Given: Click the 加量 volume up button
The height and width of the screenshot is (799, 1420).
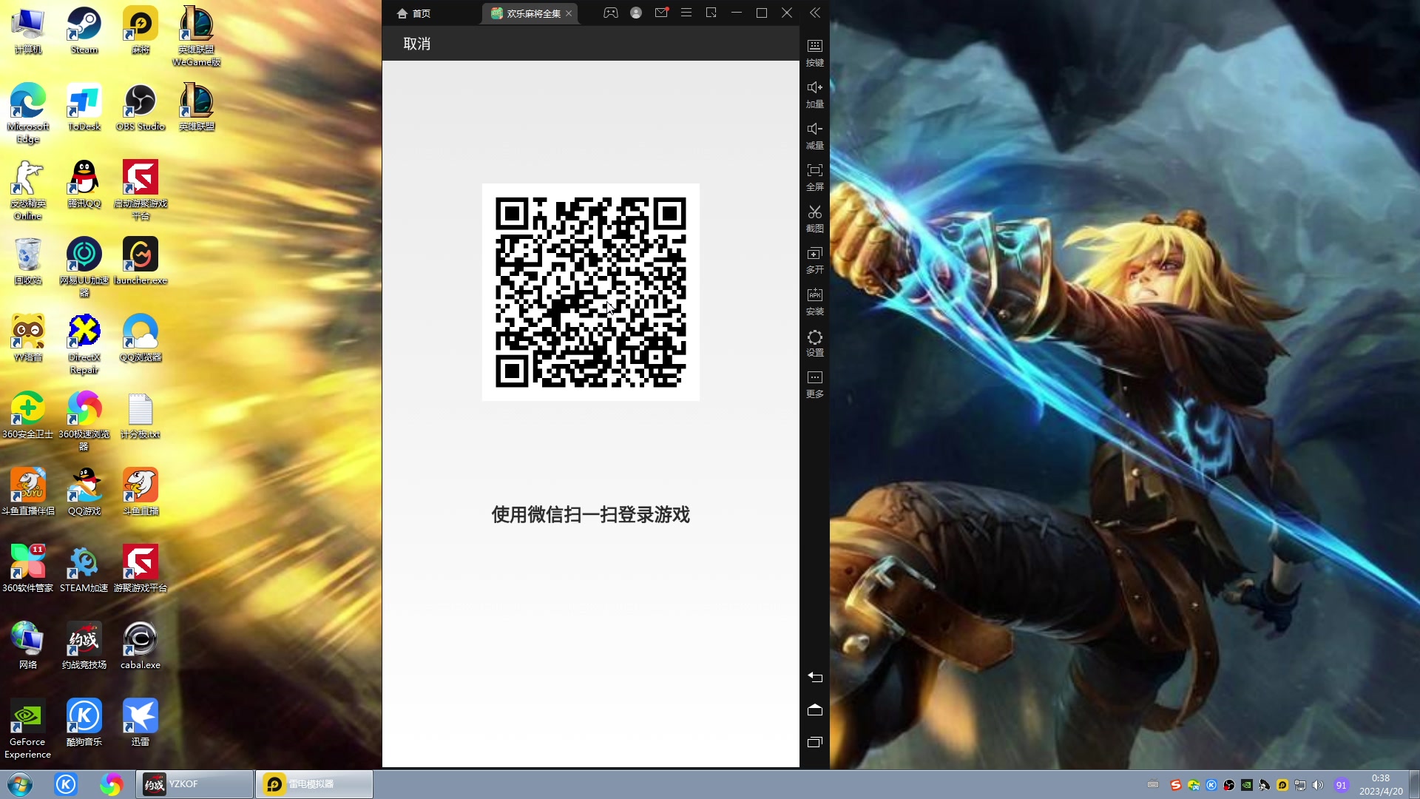Looking at the screenshot, I should pos(815,94).
